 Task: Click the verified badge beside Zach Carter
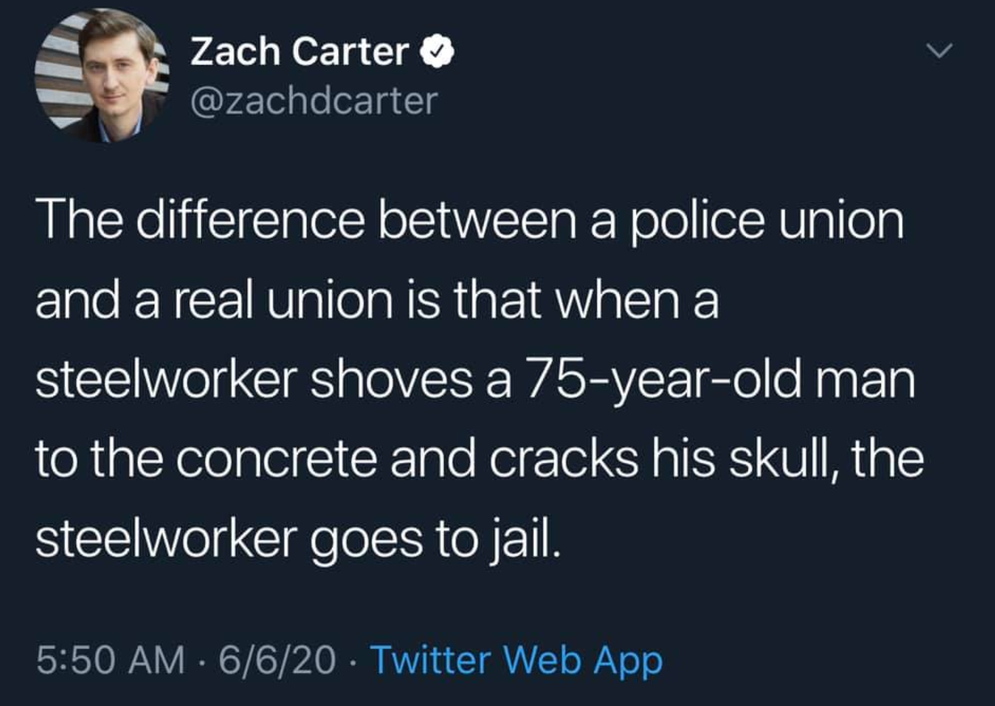tap(438, 52)
